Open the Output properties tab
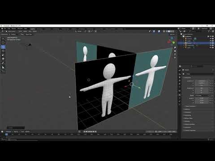The width and height of the screenshot is (215, 161). point(180,77)
